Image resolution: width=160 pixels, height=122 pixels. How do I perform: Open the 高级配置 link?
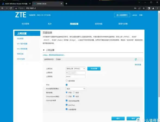pos(138,64)
